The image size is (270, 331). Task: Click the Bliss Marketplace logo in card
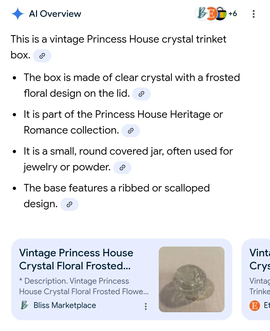tap(24, 305)
